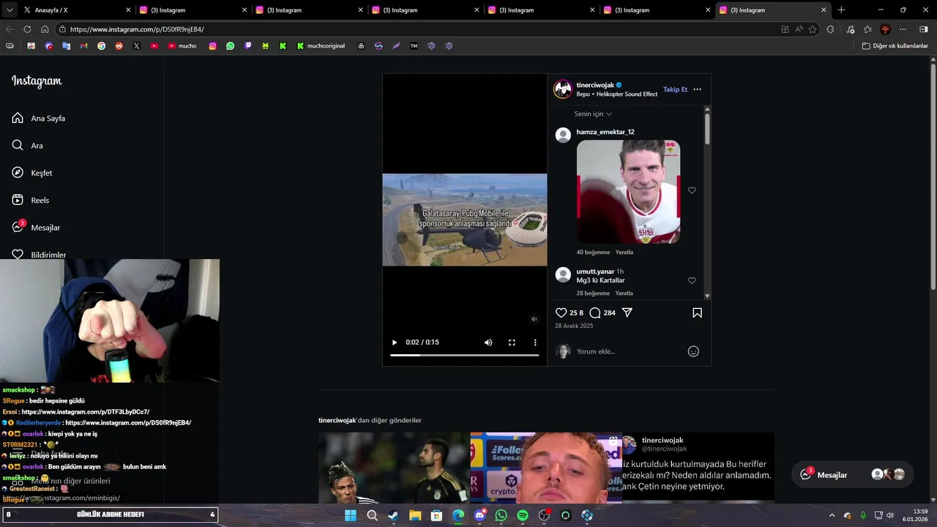937x527 pixels.
Task: Seek in the video progress bar
Action: point(464,355)
